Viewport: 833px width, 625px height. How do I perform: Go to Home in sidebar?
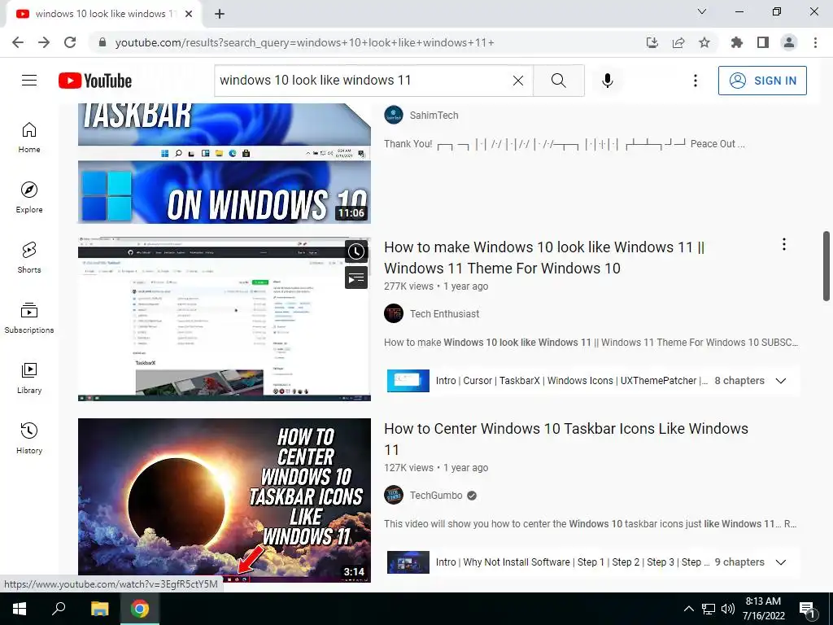tap(29, 138)
